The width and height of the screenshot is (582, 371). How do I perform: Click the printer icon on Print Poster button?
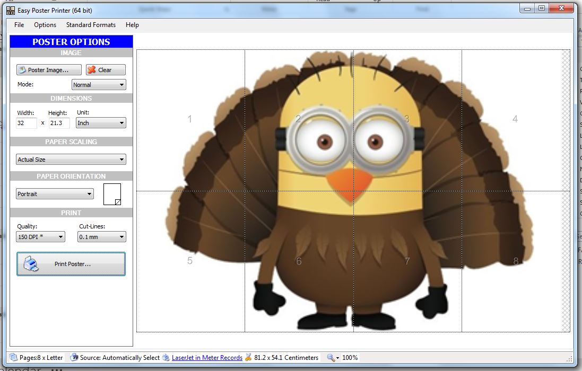click(x=31, y=264)
